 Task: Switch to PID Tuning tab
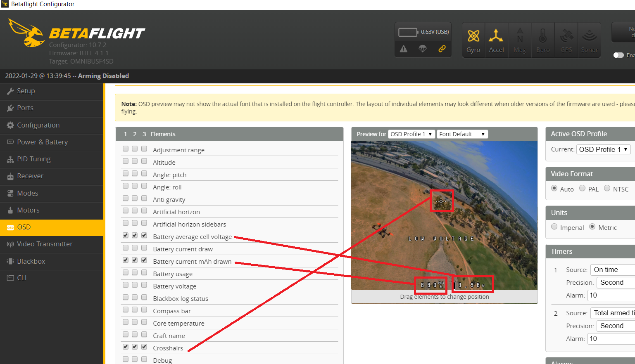point(52,159)
